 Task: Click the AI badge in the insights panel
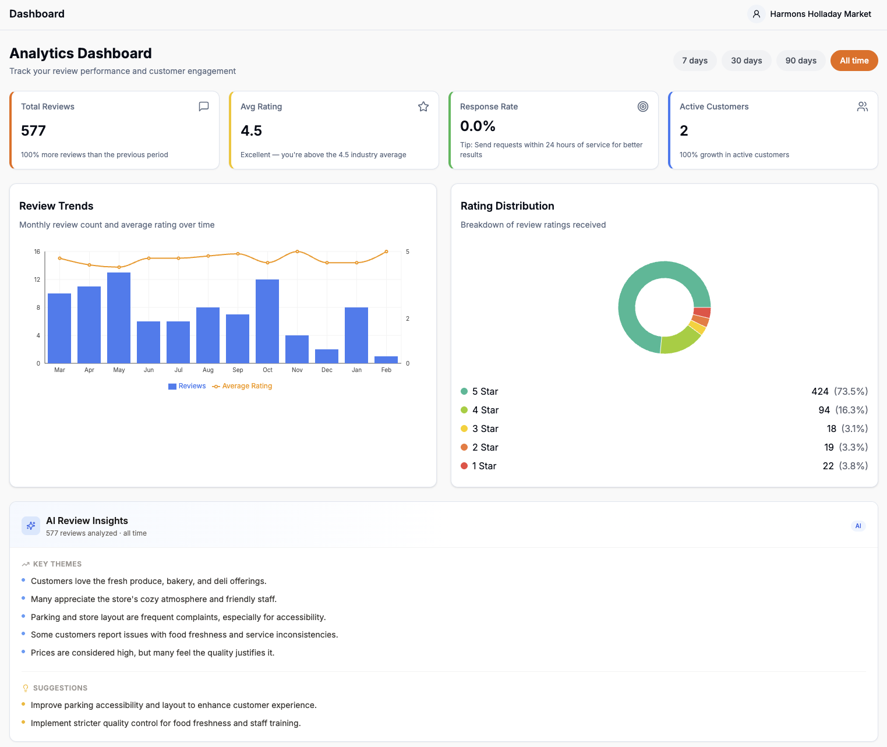point(858,526)
